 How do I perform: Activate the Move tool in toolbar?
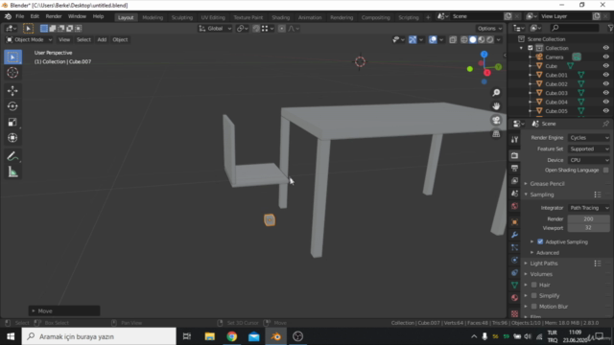click(x=12, y=91)
